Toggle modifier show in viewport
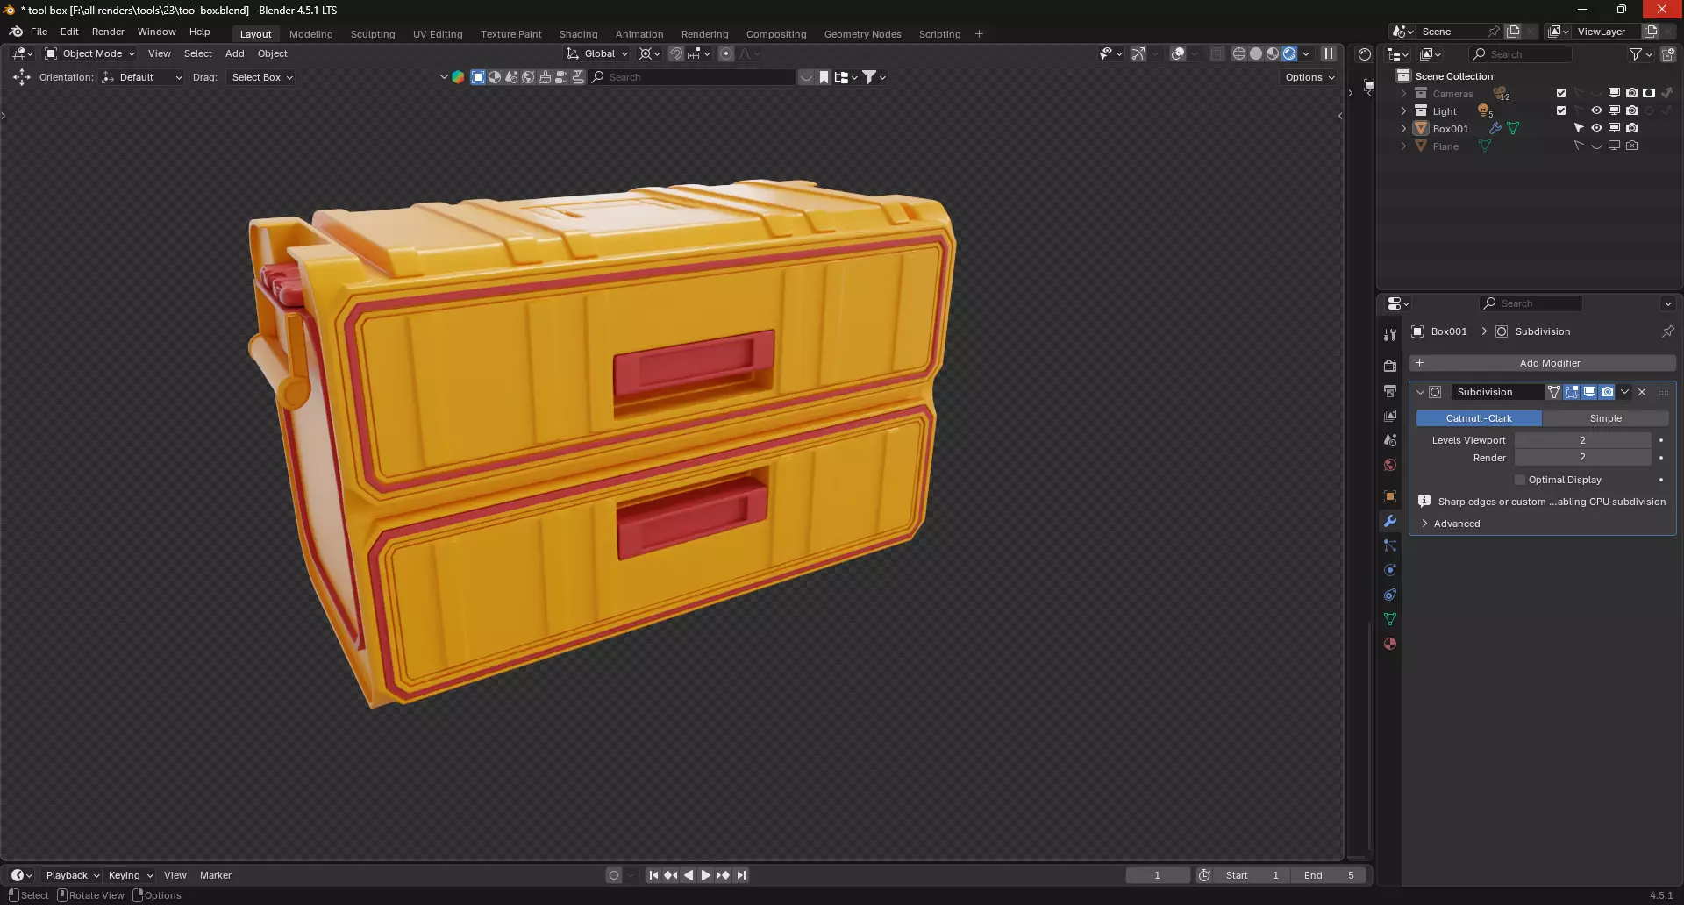This screenshot has width=1684, height=905. 1589,392
